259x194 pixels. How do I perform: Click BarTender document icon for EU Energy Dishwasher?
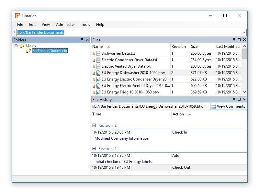98,73
